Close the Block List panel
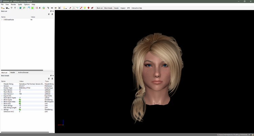The width and height of the screenshot is (254, 136). pos(53,11)
